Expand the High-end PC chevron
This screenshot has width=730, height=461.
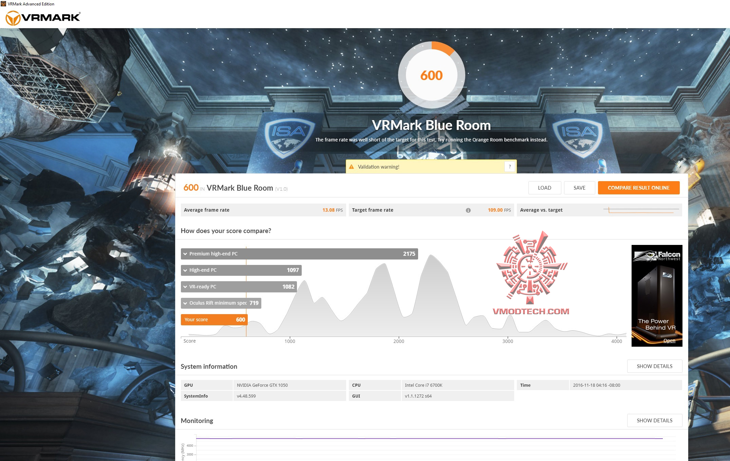pyautogui.click(x=185, y=270)
